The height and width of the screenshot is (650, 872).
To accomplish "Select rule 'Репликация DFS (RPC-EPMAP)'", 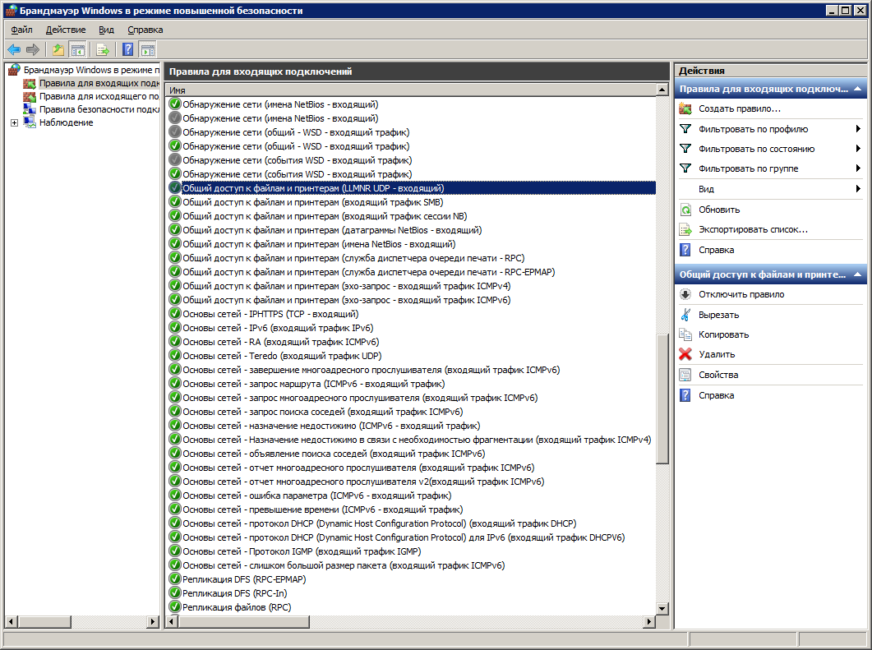I will click(244, 579).
